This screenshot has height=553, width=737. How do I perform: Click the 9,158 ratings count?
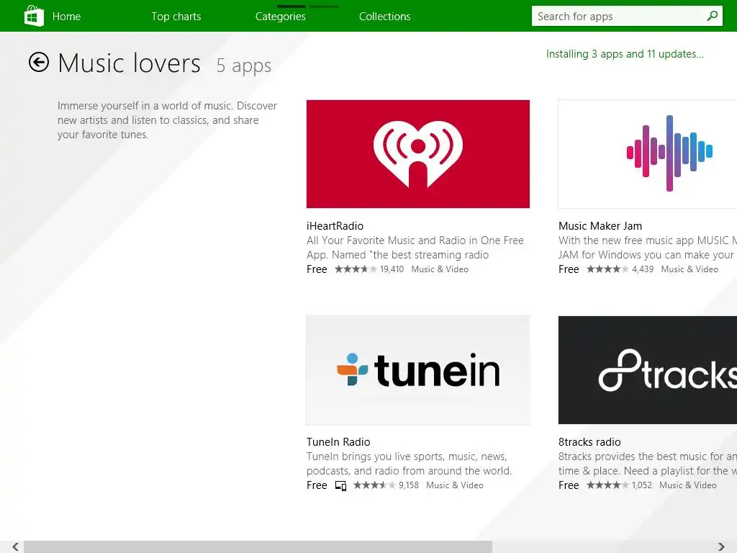coord(409,485)
